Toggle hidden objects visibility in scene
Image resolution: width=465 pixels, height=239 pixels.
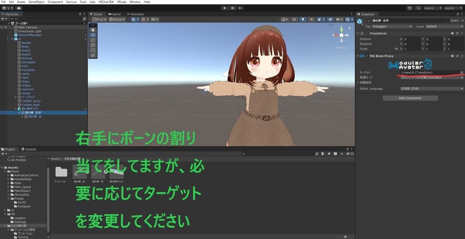click(x=330, y=19)
